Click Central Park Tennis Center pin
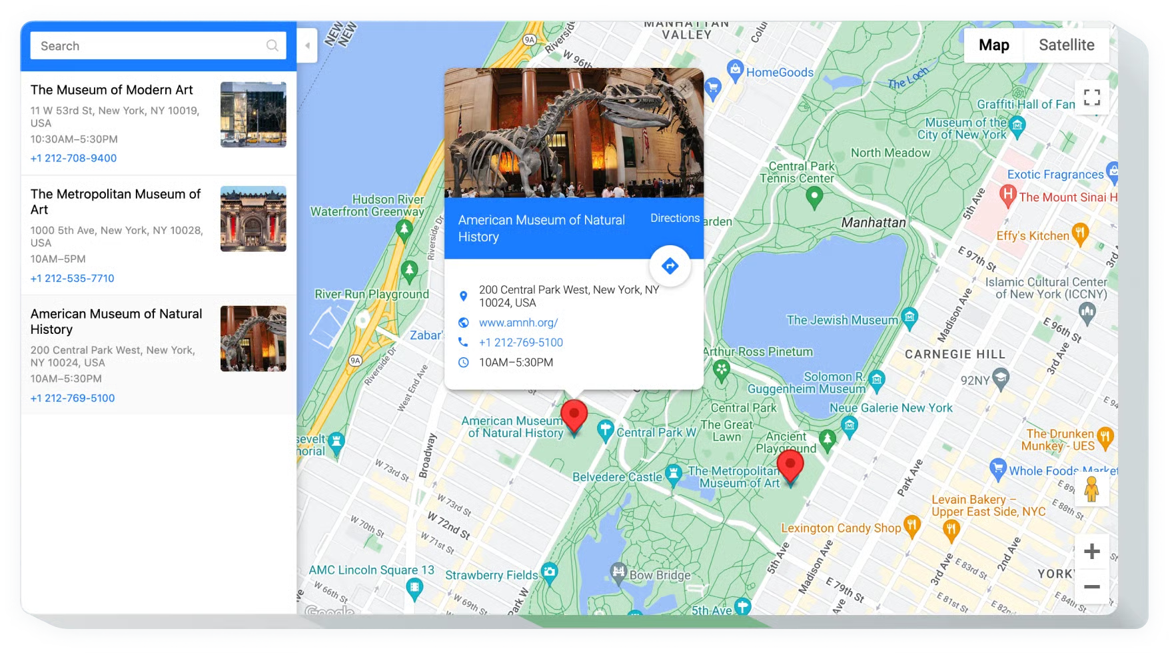Image resolution: width=1170 pixels, height=653 pixels. [x=814, y=197]
